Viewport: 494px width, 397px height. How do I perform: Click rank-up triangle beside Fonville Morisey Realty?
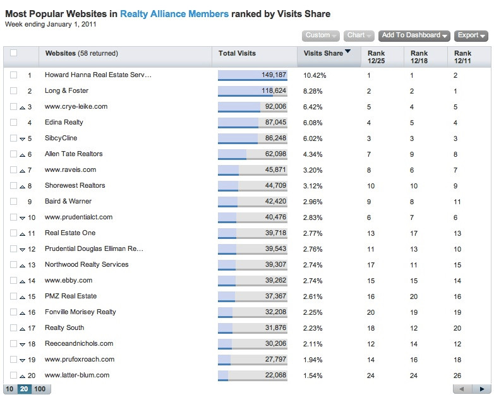pyautogui.click(x=22, y=313)
